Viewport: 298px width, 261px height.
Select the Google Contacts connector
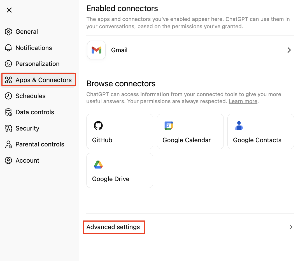coord(260,131)
